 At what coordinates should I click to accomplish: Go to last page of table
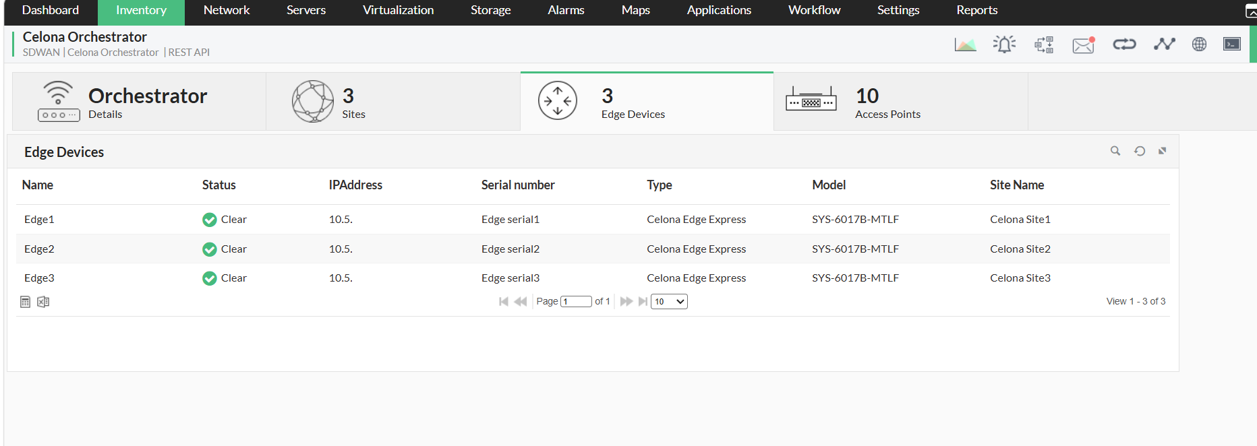643,301
